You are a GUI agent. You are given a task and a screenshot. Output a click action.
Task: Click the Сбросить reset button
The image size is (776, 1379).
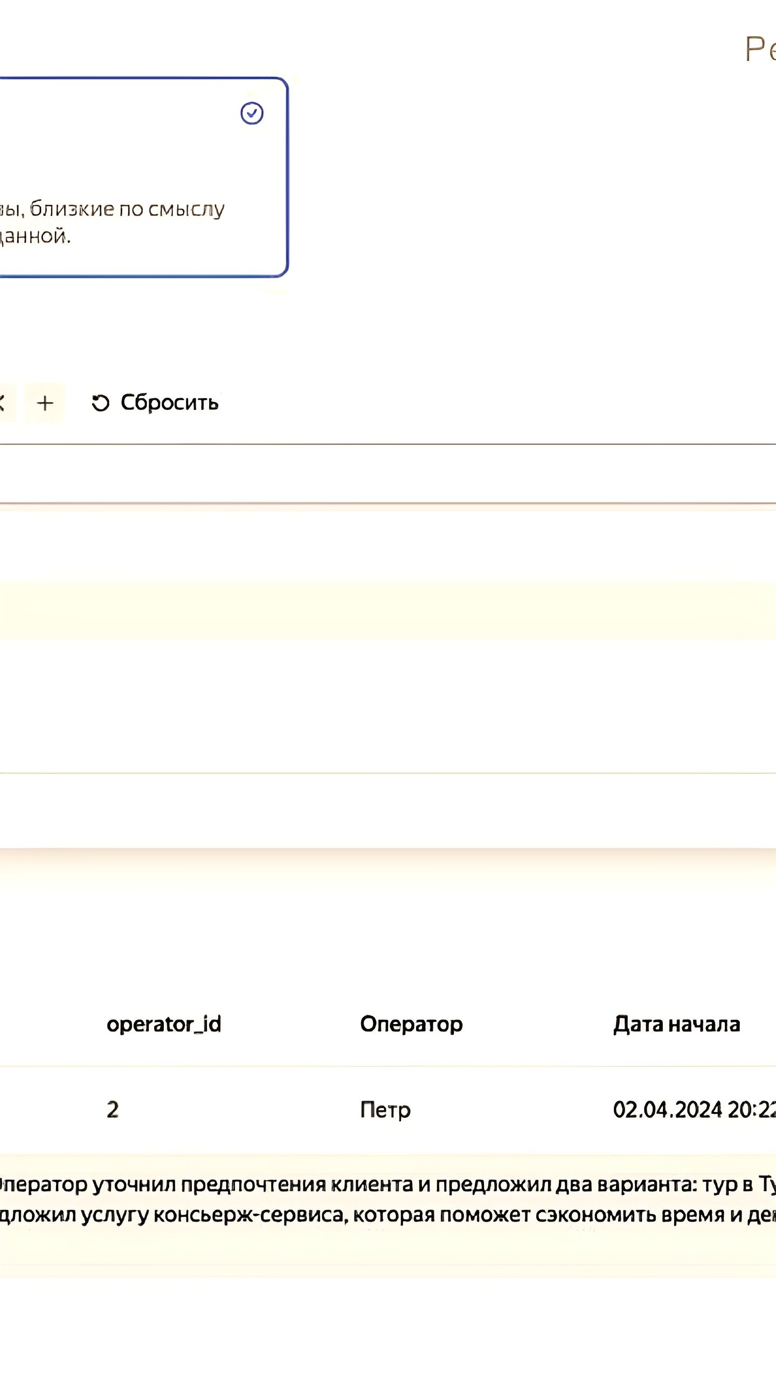pyautogui.click(x=155, y=403)
